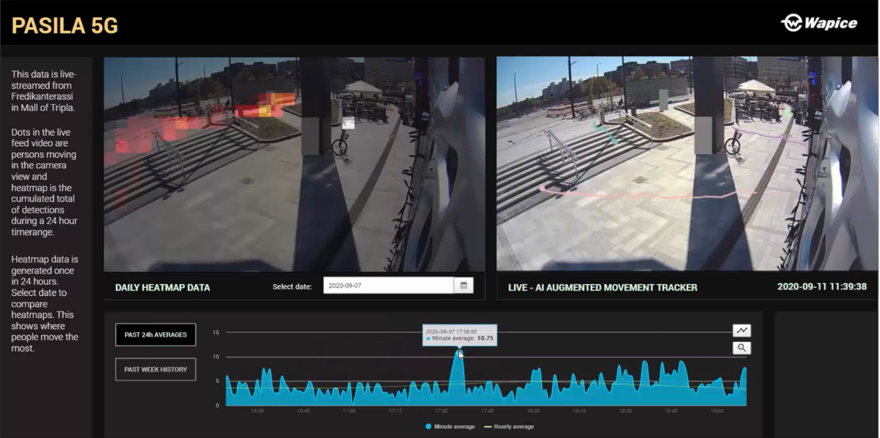Toggle the Hourly average legend entry
This screenshot has height=438, width=880.
point(509,426)
